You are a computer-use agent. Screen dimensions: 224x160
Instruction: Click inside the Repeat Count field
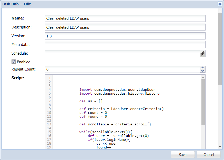[x=122, y=69]
